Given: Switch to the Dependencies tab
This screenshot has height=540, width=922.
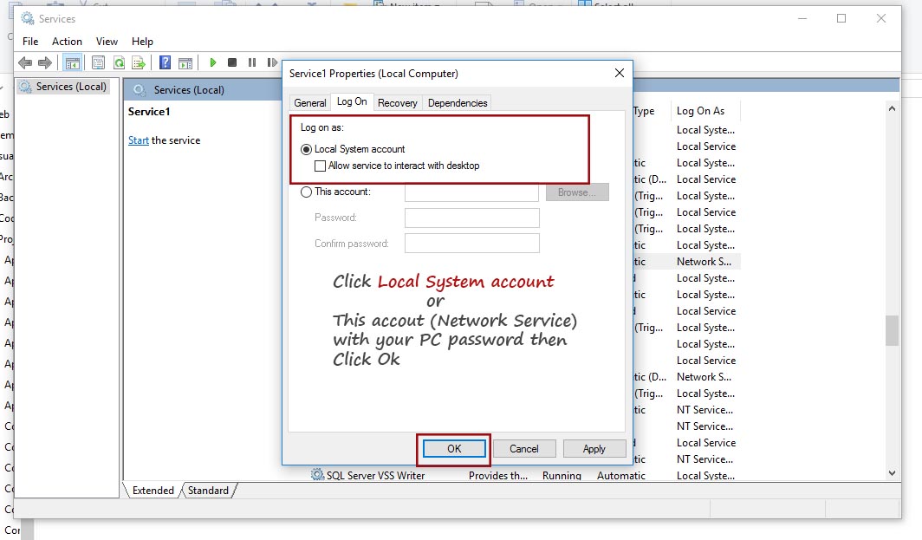Looking at the screenshot, I should tap(458, 103).
